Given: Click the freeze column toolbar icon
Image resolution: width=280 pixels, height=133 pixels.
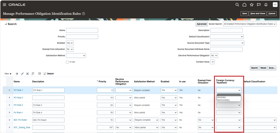Looking at the screenshot, I should point(33,73).
